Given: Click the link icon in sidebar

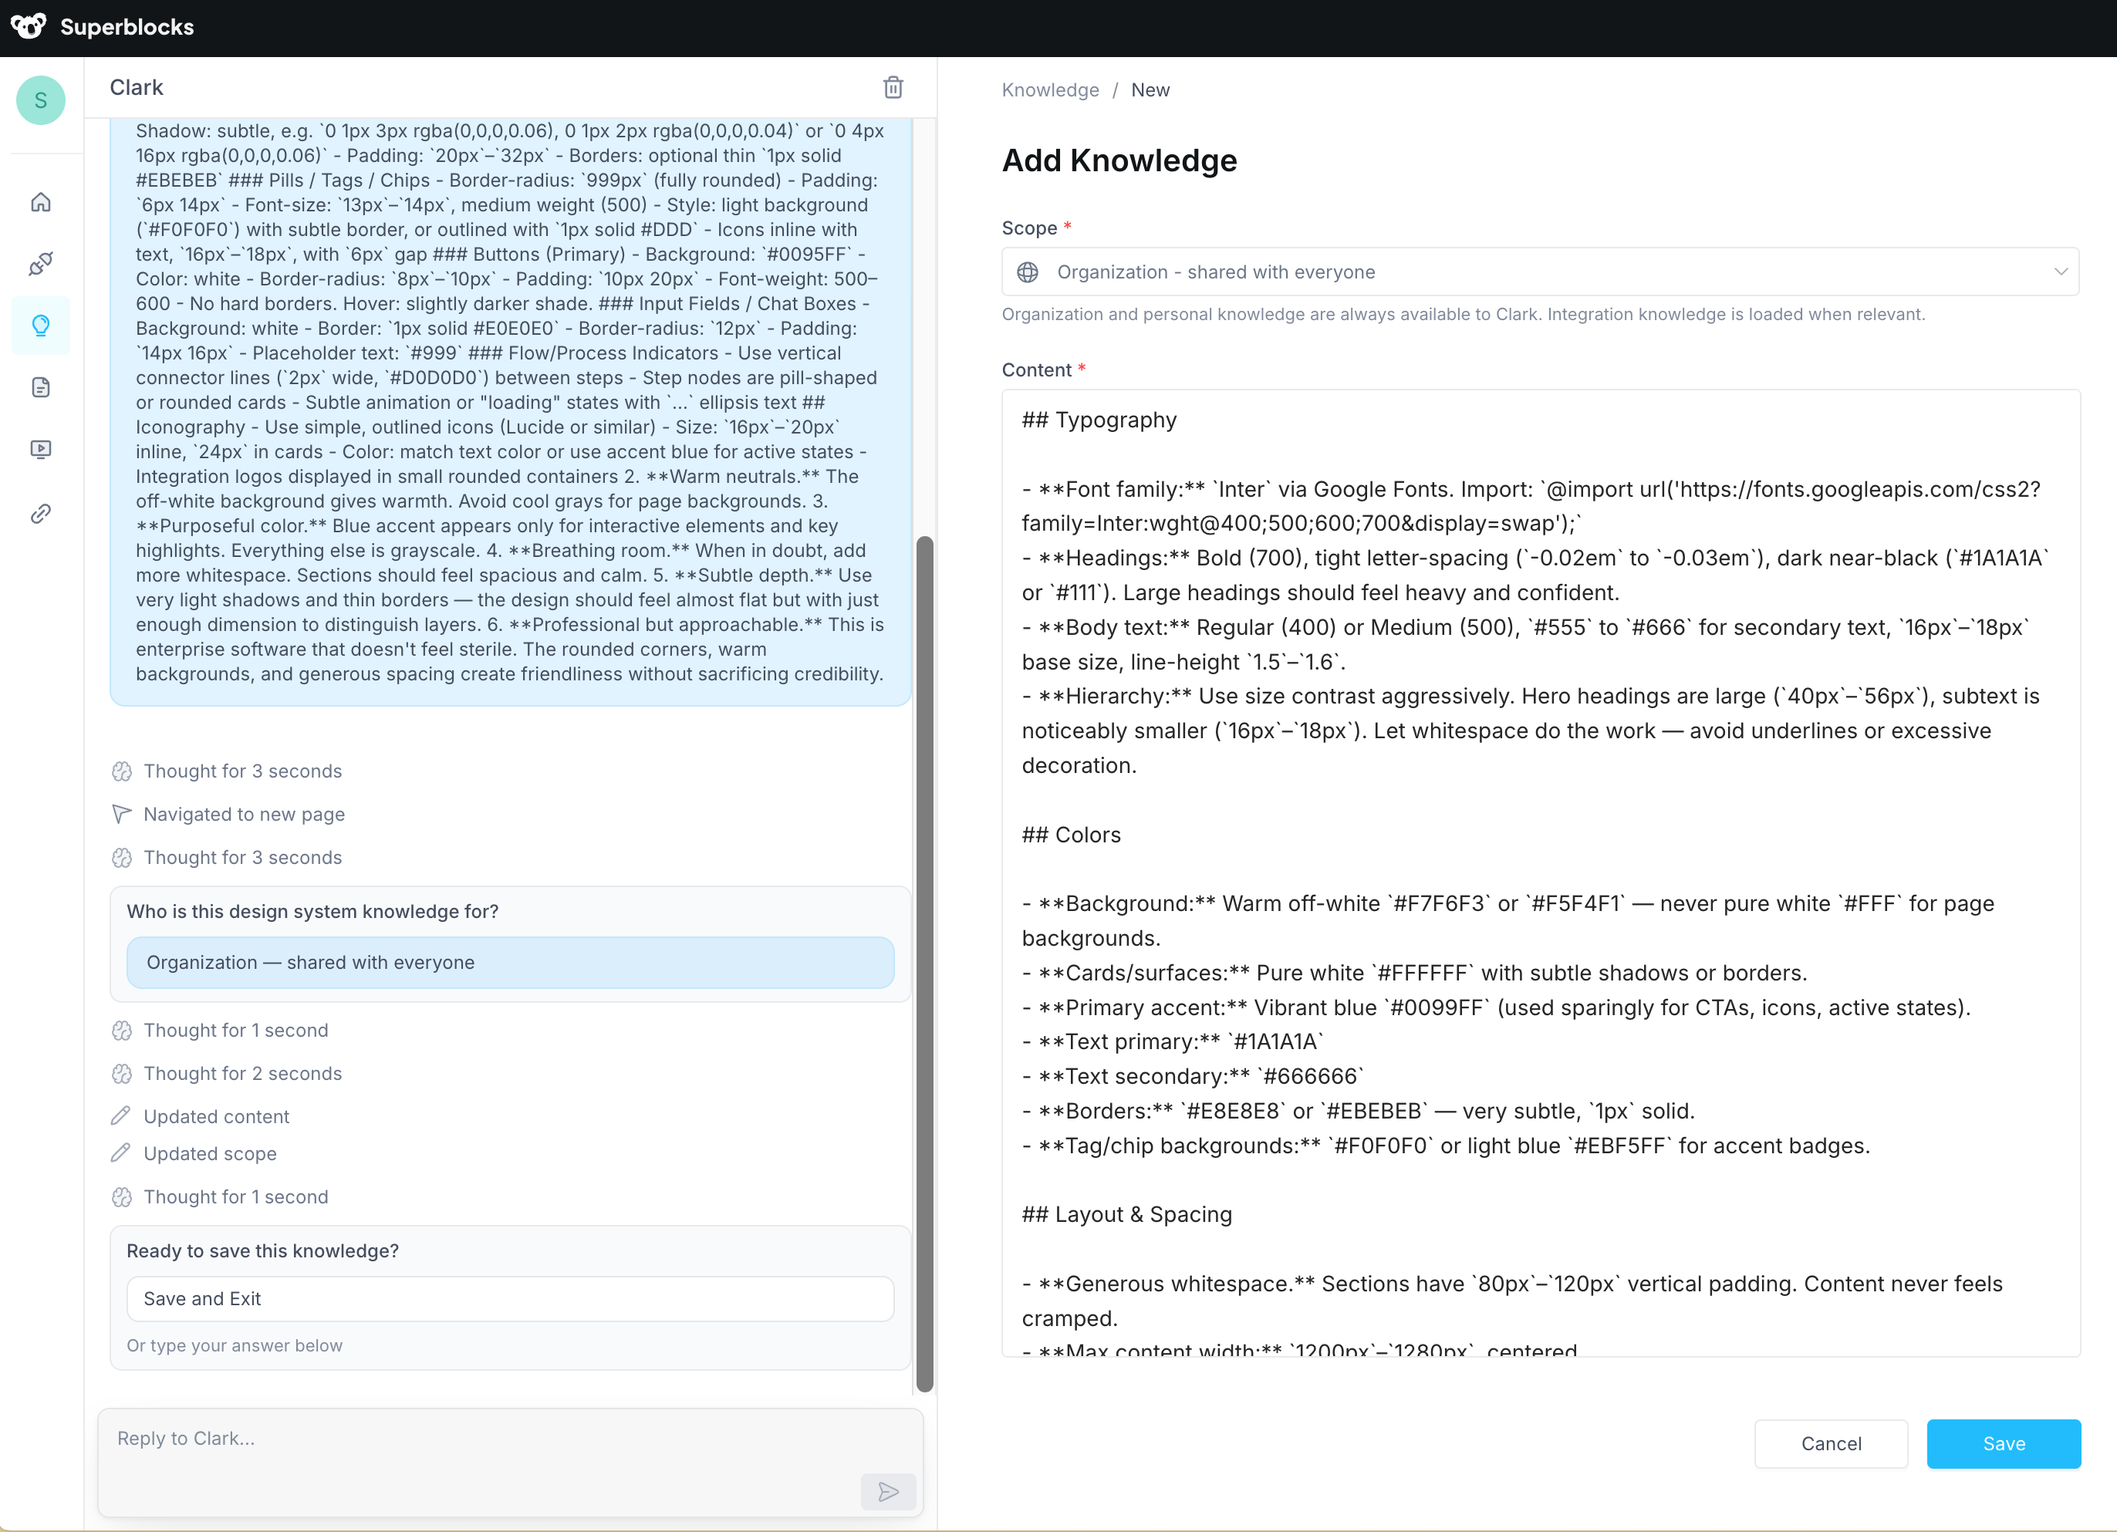Looking at the screenshot, I should 41,512.
